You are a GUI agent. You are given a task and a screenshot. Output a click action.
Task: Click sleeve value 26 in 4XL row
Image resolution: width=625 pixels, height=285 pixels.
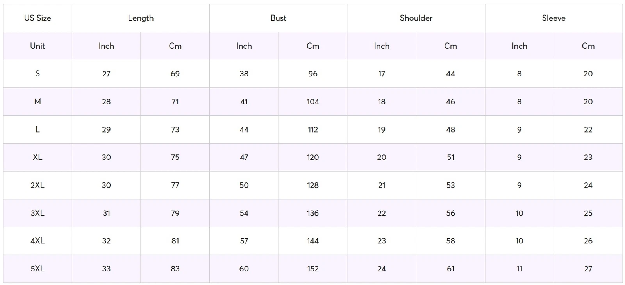pyautogui.click(x=588, y=241)
